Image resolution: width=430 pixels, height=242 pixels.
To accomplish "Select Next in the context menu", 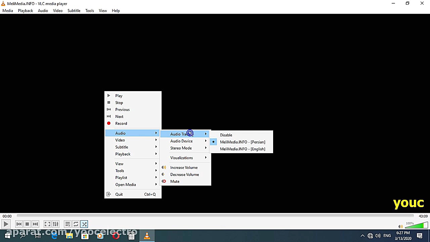I will click(133, 117).
